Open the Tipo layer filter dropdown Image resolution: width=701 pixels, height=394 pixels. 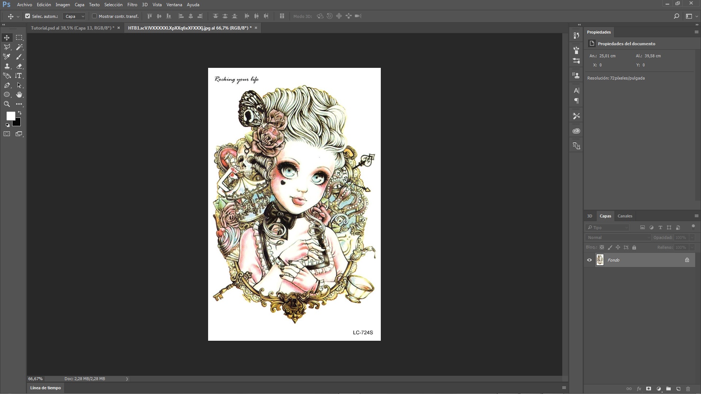click(608, 228)
